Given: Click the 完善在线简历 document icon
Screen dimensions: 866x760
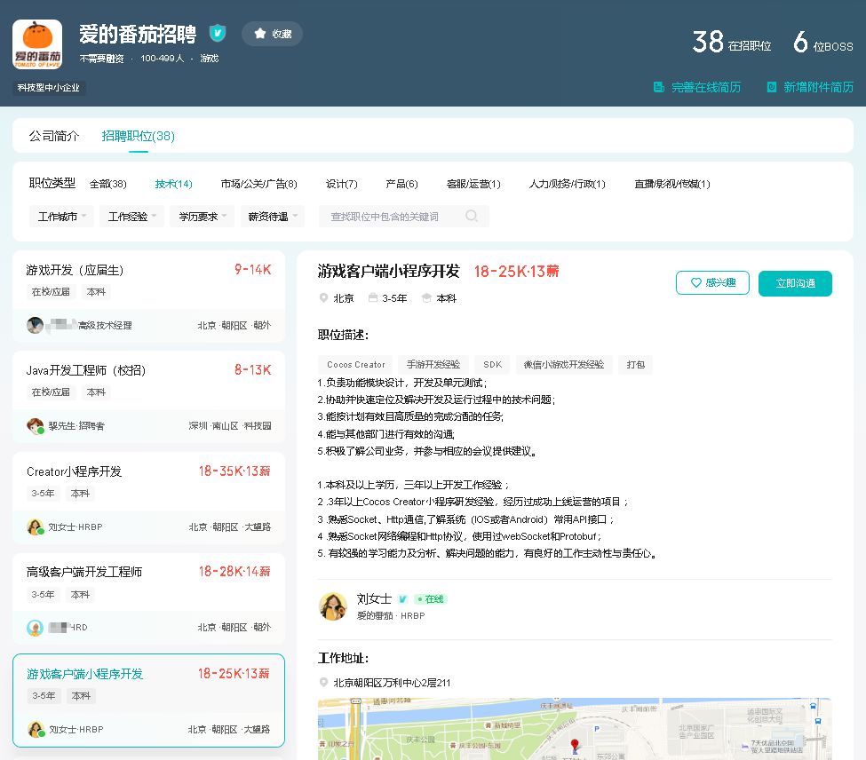Looking at the screenshot, I should pos(659,87).
